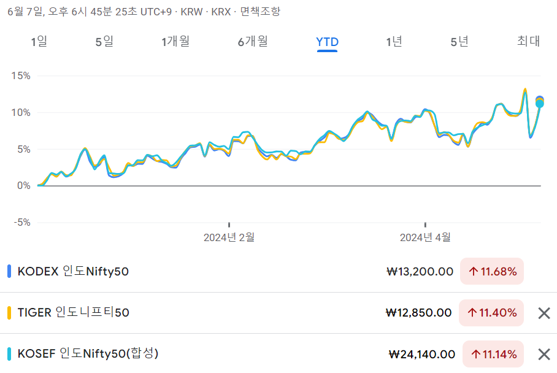The image size is (557, 373).
Task: Click the yellow TIGER color indicator
Action: (9, 313)
